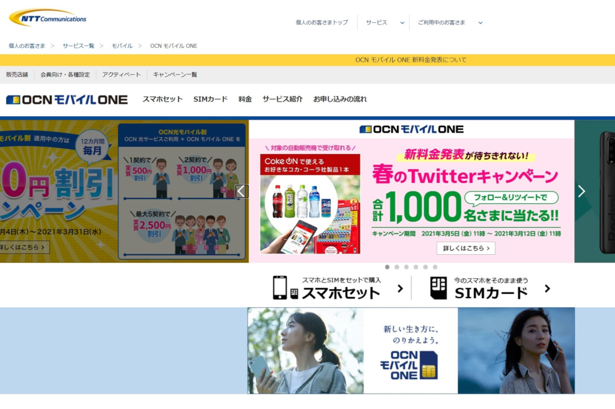Select the fifth carousel indicator dot
This screenshot has width=615, height=409.
click(426, 267)
